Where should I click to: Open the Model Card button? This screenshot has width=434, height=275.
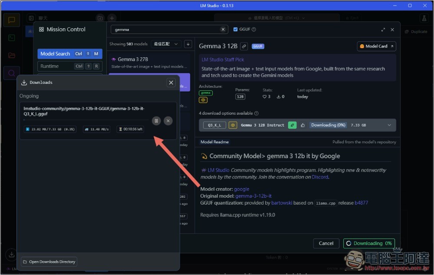click(376, 46)
